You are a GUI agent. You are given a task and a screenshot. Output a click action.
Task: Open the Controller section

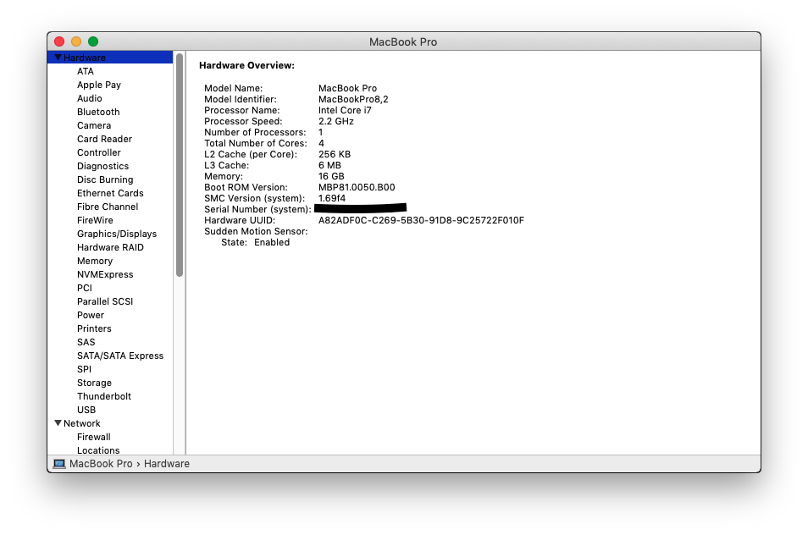click(99, 152)
